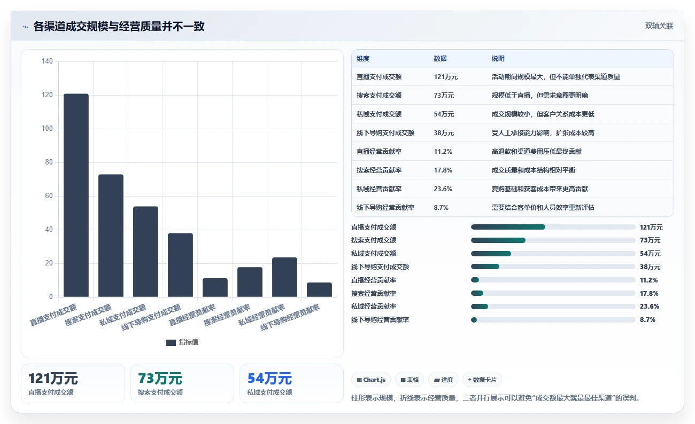The width and height of the screenshot is (695, 424).
Task: Click the 私域经营贡献率 progress bar
Action: point(553,307)
